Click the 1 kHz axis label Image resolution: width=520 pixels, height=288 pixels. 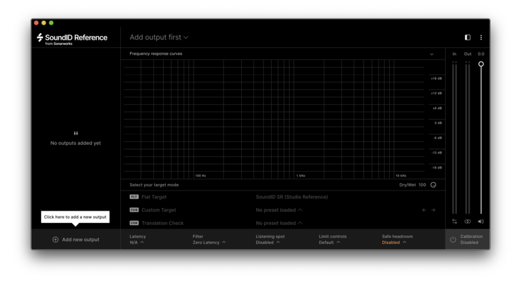[x=301, y=176]
